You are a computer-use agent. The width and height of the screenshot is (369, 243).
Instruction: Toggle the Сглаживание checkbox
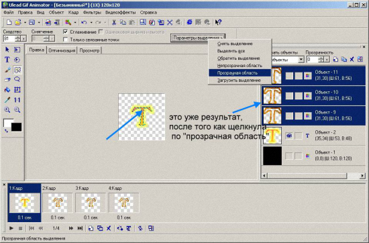click(66, 32)
